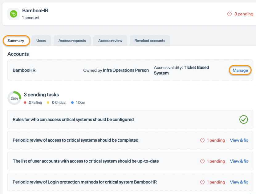Click pending alert icon in user accounts list row

tap(202, 161)
